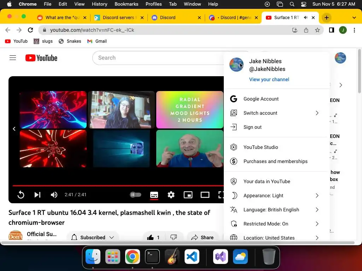Open the Bookmarks menu in menu bar
Screen dimensions: 362x271
[x=126, y=4]
